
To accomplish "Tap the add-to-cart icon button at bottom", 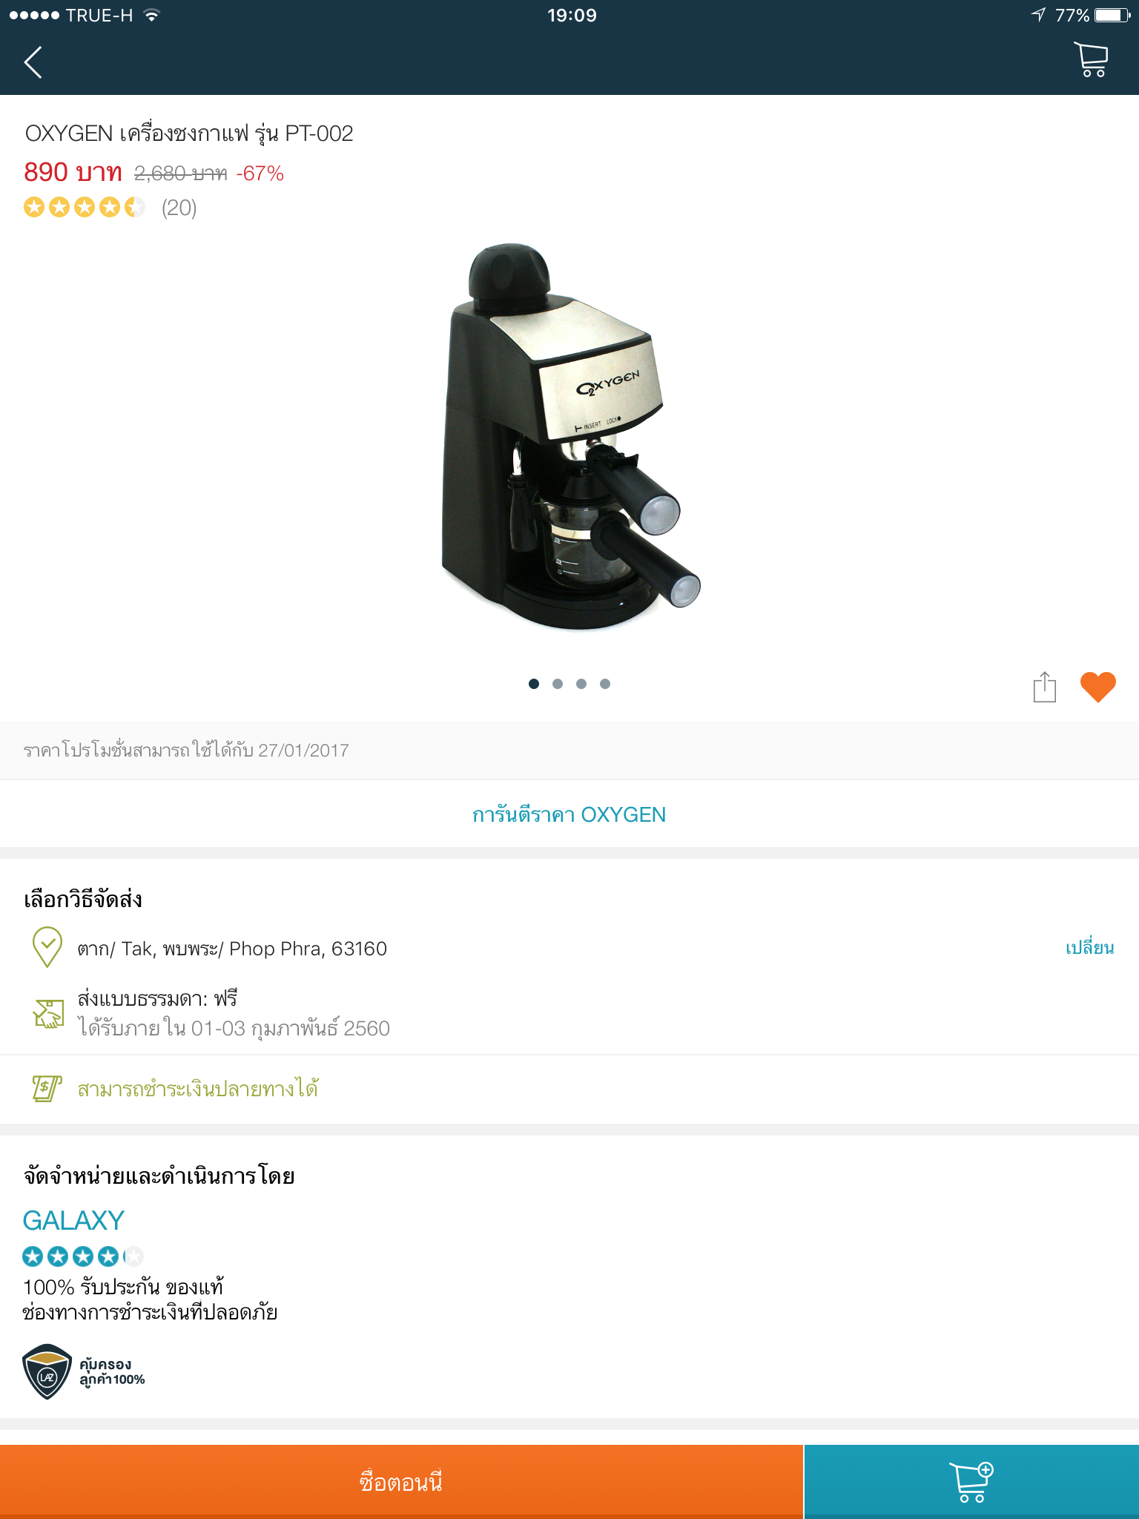I will (x=971, y=1481).
